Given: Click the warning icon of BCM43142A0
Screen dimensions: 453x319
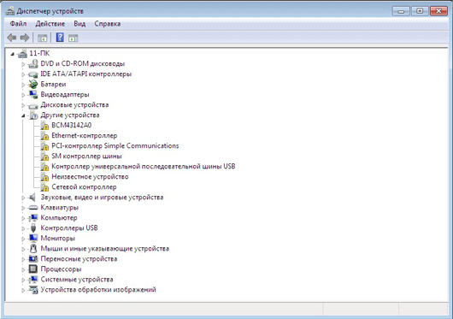Looking at the screenshot, I should tap(44, 126).
